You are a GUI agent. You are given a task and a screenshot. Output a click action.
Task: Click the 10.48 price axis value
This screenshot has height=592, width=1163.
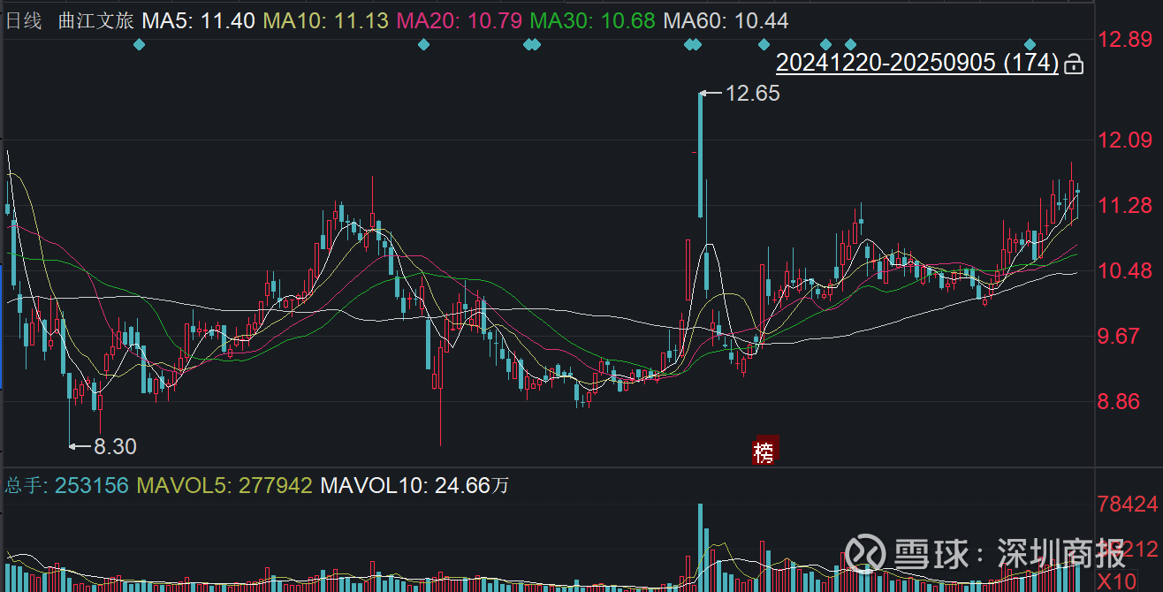1125,270
